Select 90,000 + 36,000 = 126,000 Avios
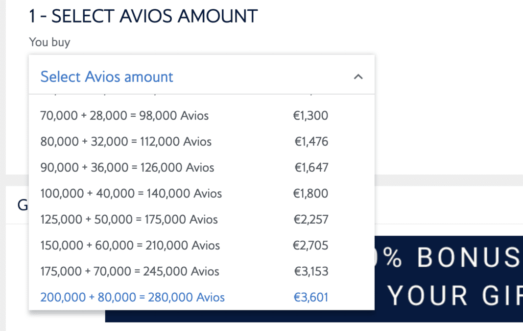The image size is (523, 331). 201,167
